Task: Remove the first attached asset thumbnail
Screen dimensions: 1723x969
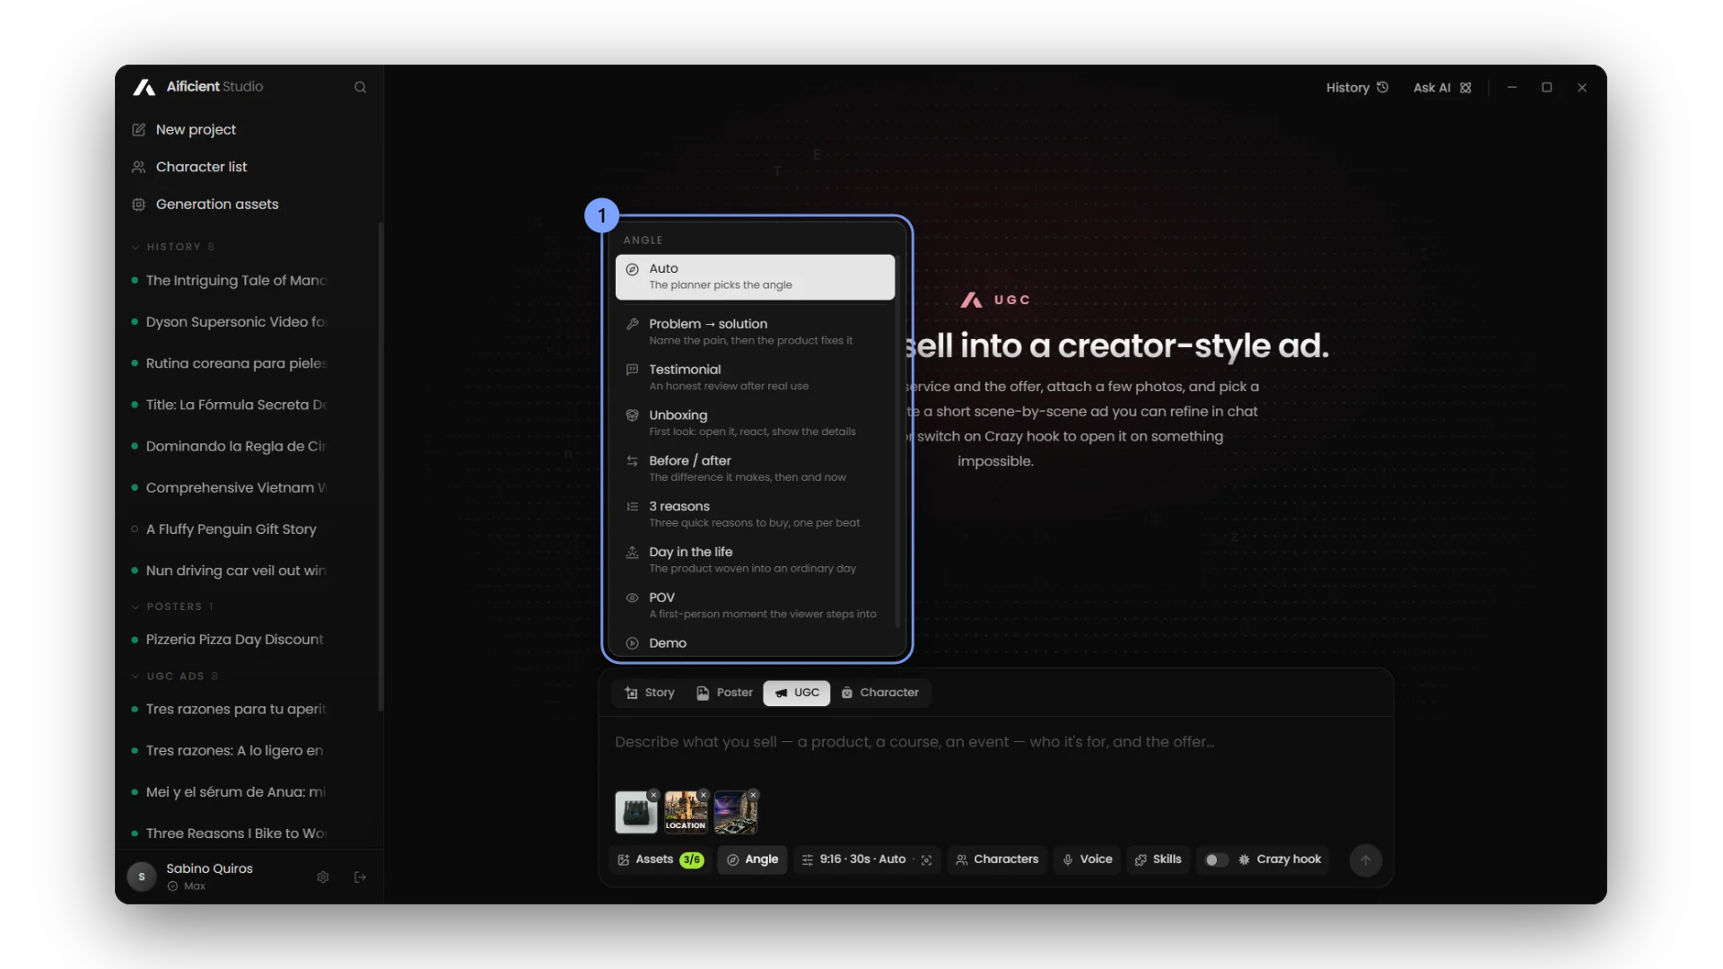Action: [x=654, y=795]
